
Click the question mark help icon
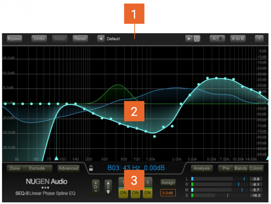[x=259, y=39]
